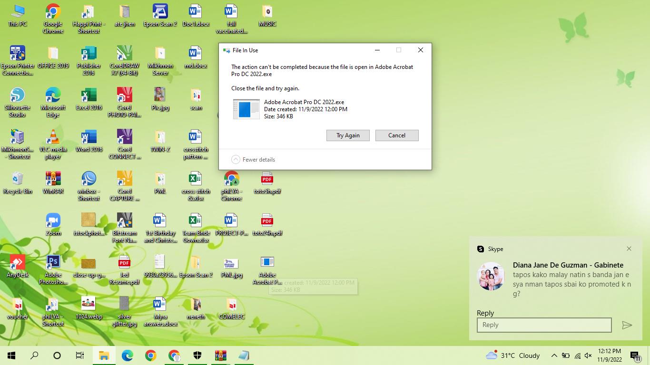Click the Skype Reply text field
This screenshot has width=650, height=365.
pos(544,325)
